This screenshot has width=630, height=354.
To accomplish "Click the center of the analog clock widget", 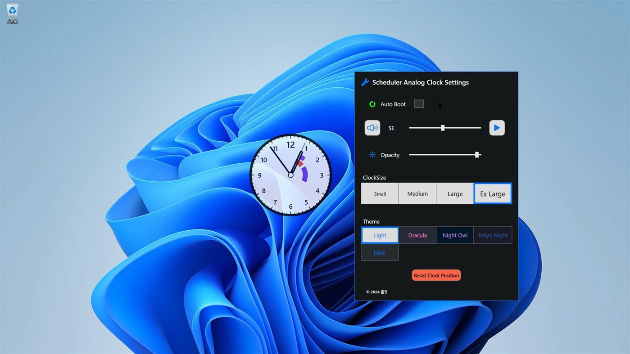I will (290, 175).
